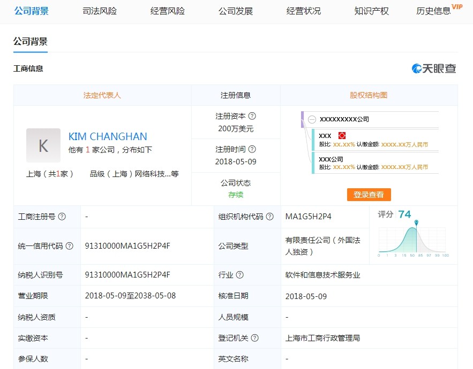Click help icon next to 组织机构代码
The height and width of the screenshot is (369, 473).
click(270, 217)
